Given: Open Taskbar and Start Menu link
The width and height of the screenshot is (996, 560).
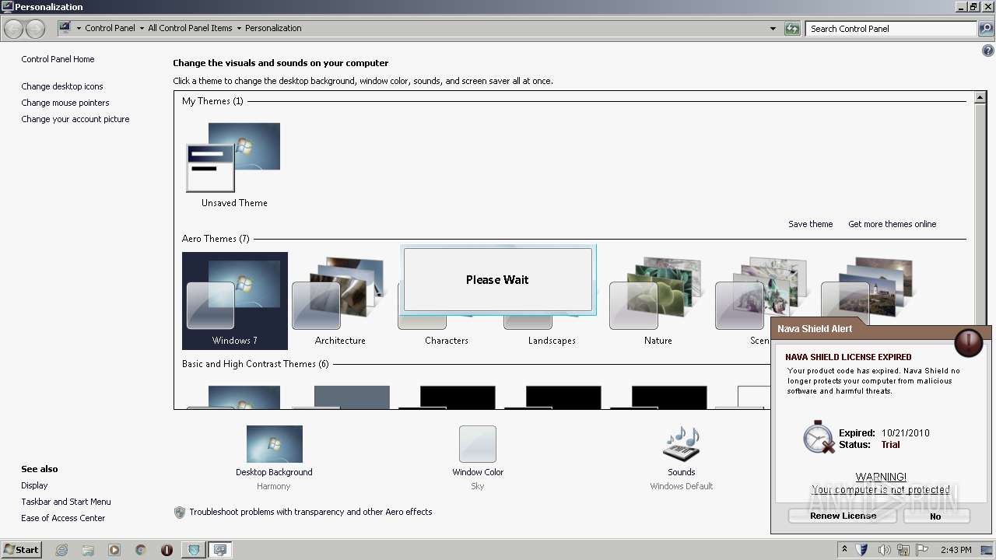Looking at the screenshot, I should pyautogui.click(x=66, y=502).
